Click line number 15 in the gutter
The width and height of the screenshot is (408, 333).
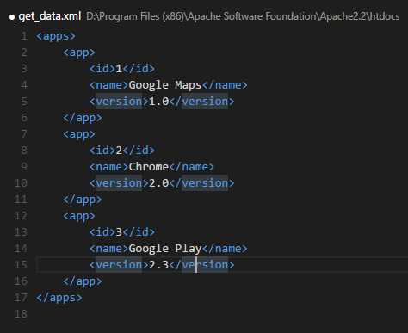point(21,265)
